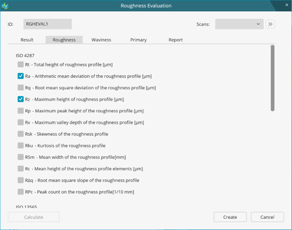Close the Roughness Evaluation dialog

(x=286, y=5)
